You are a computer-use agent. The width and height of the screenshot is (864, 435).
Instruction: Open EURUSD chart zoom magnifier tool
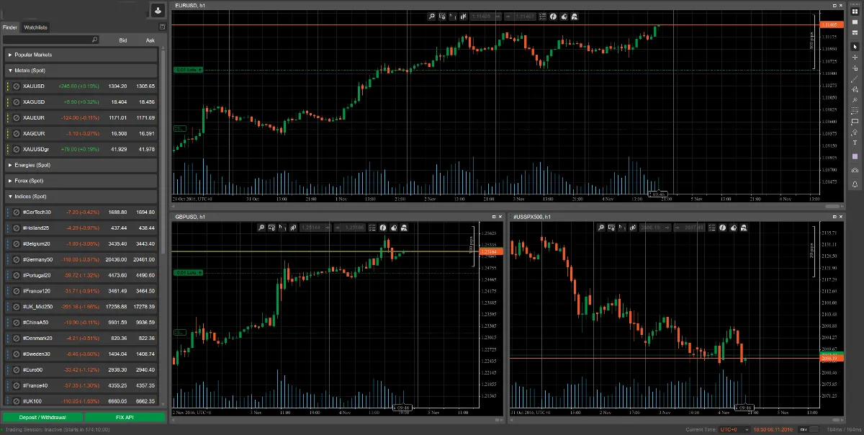coord(431,17)
